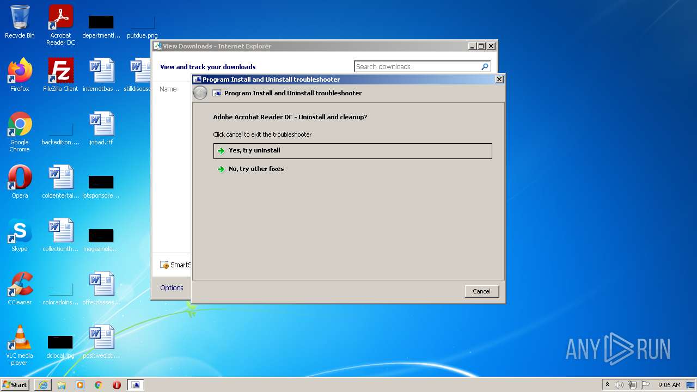The height and width of the screenshot is (392, 697).
Task: Open volume speaker tray icon
Action: pos(619,385)
